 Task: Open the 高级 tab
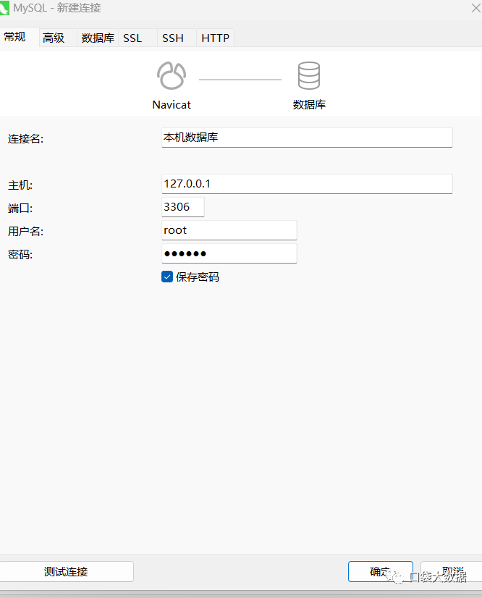(x=54, y=38)
